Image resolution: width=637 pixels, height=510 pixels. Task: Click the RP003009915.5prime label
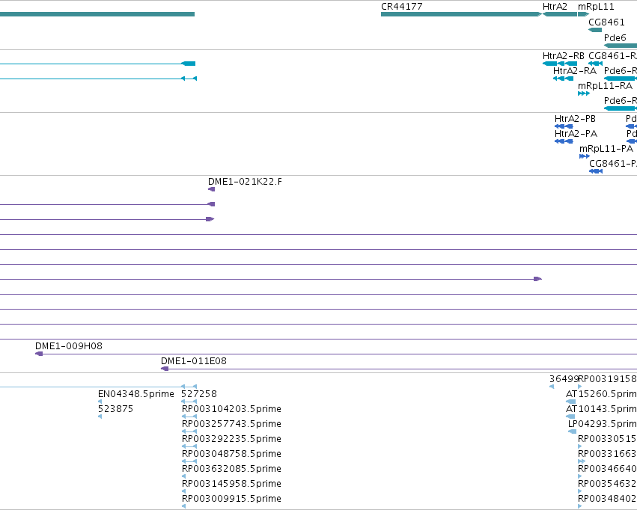point(231,499)
